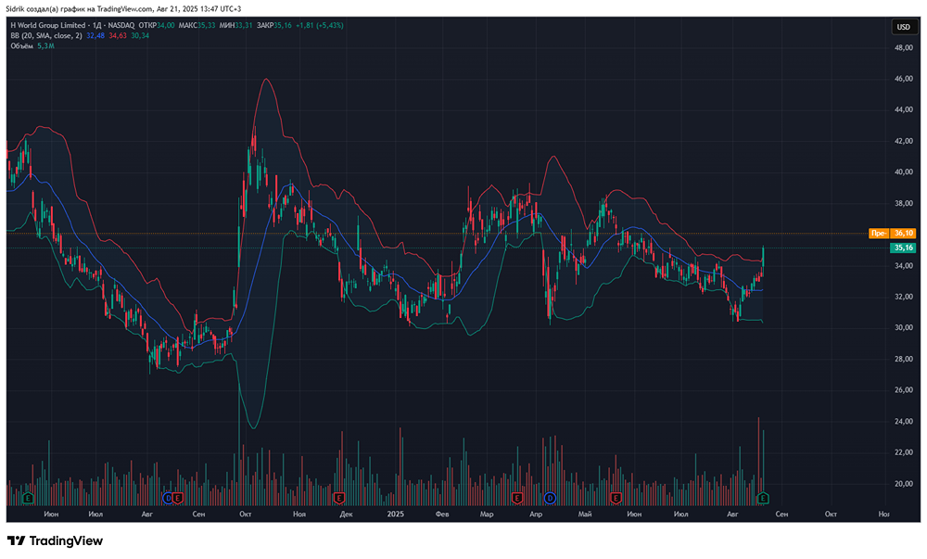Click the red earnings badge below December
The height and width of the screenshot is (559, 927).
pyautogui.click(x=337, y=497)
